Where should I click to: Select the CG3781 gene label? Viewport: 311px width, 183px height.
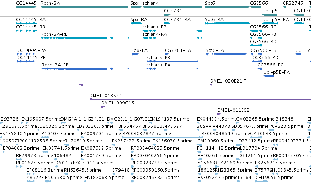[173, 11]
